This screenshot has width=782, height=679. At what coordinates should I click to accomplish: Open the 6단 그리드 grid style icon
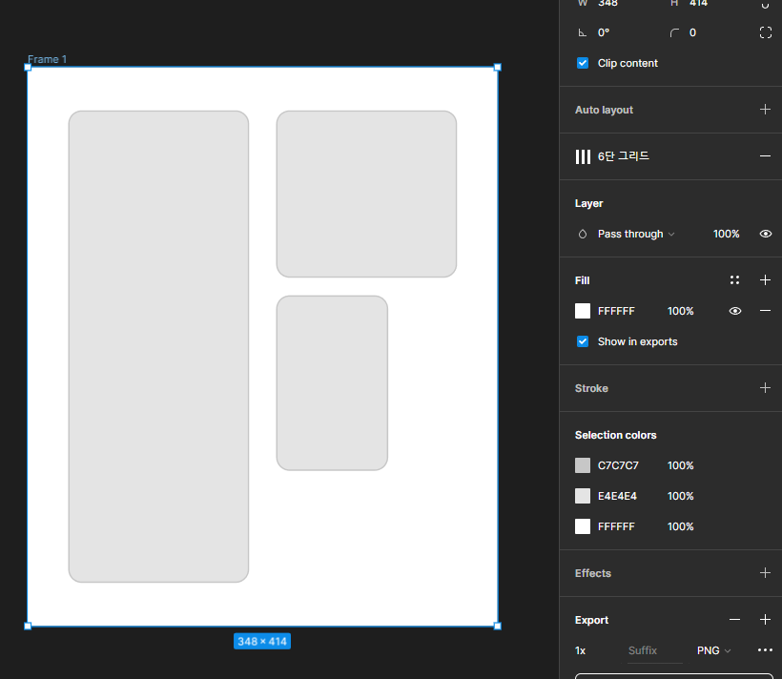pyautogui.click(x=583, y=156)
